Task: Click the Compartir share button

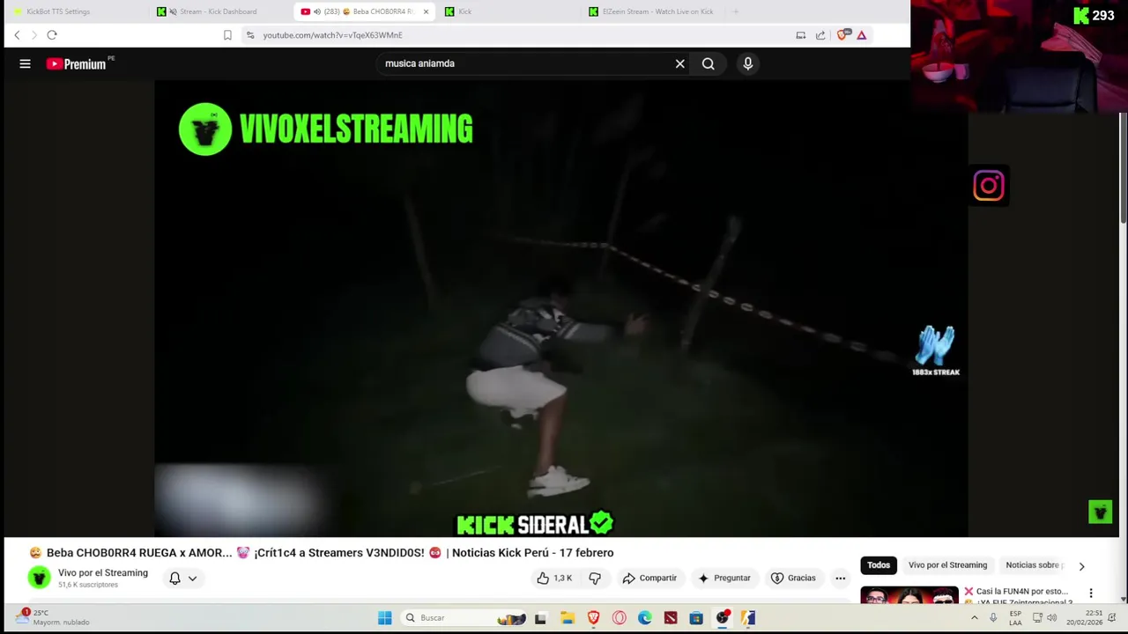Action: pyautogui.click(x=649, y=578)
